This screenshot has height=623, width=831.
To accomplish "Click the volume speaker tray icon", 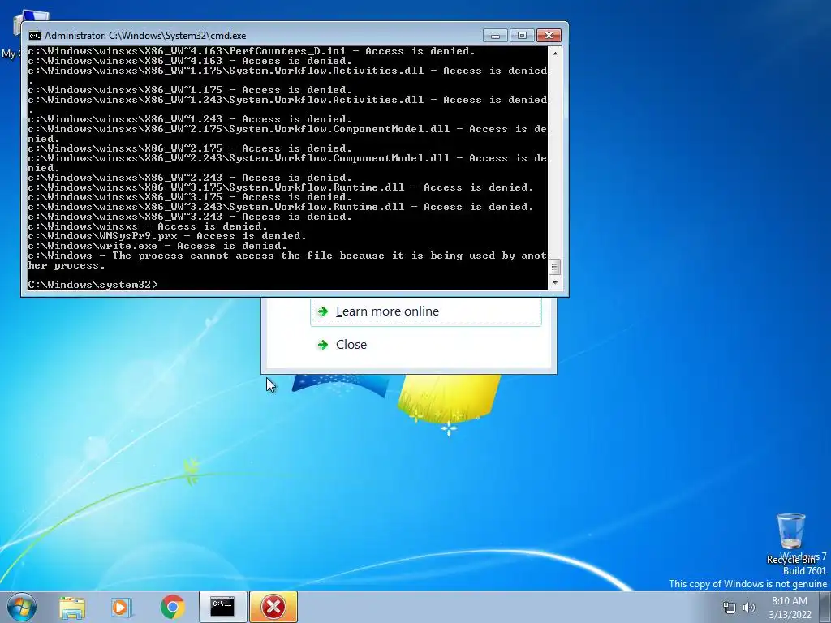I will (x=749, y=608).
